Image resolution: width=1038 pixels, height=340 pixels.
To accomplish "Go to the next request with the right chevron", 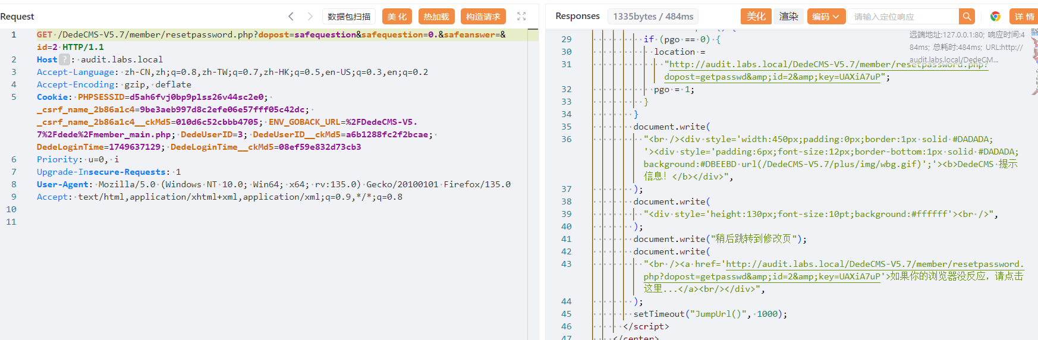I will (310, 17).
